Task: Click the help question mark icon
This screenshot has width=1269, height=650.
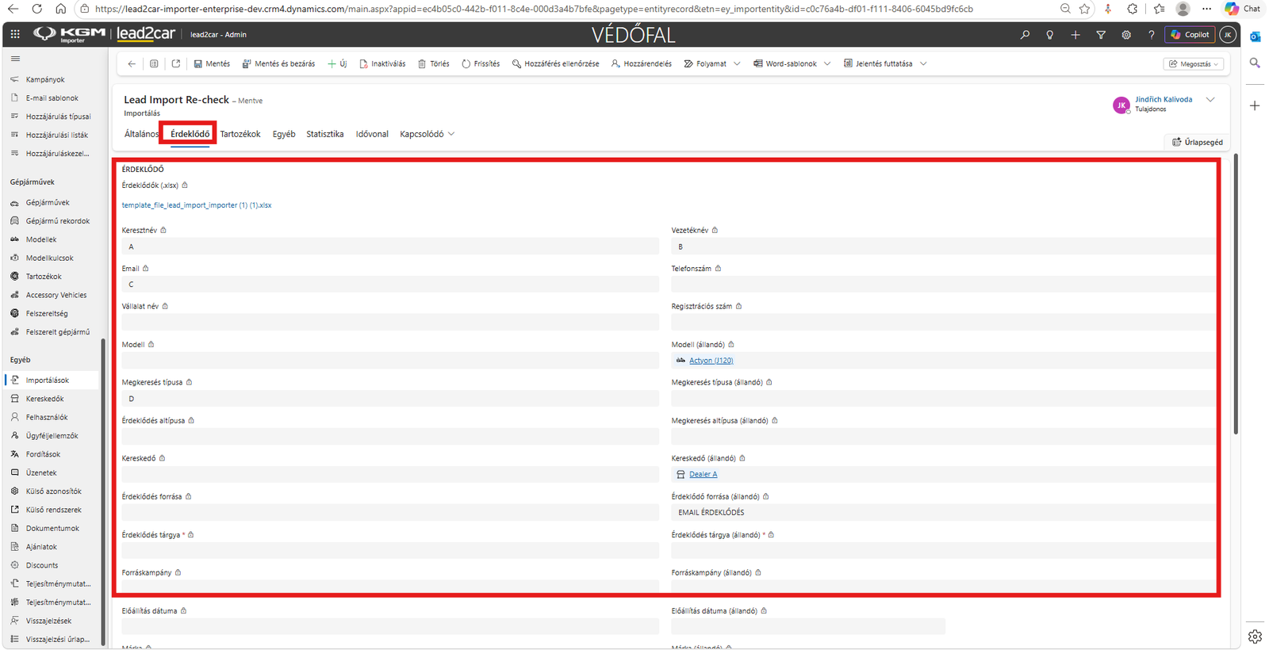Action: pos(1152,35)
